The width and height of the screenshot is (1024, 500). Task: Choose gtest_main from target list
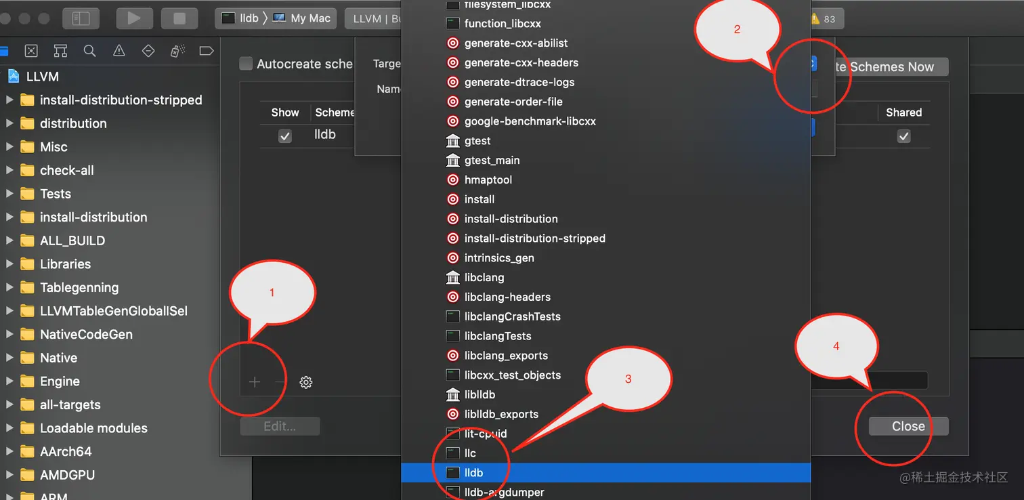[x=606, y=160]
